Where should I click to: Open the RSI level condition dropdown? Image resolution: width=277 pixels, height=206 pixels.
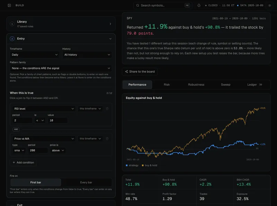coord(44,109)
